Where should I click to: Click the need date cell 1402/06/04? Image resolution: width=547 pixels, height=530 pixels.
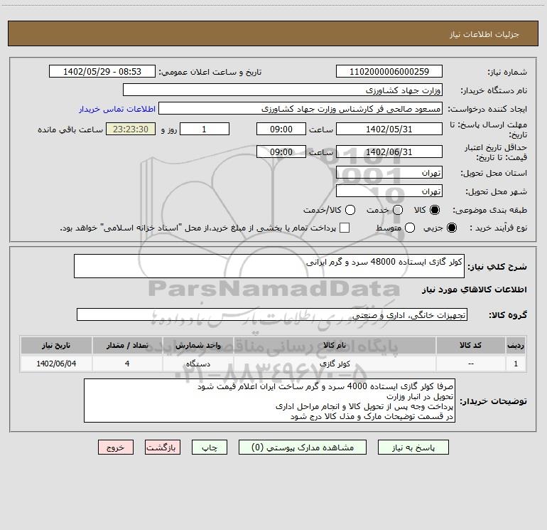pos(56,364)
